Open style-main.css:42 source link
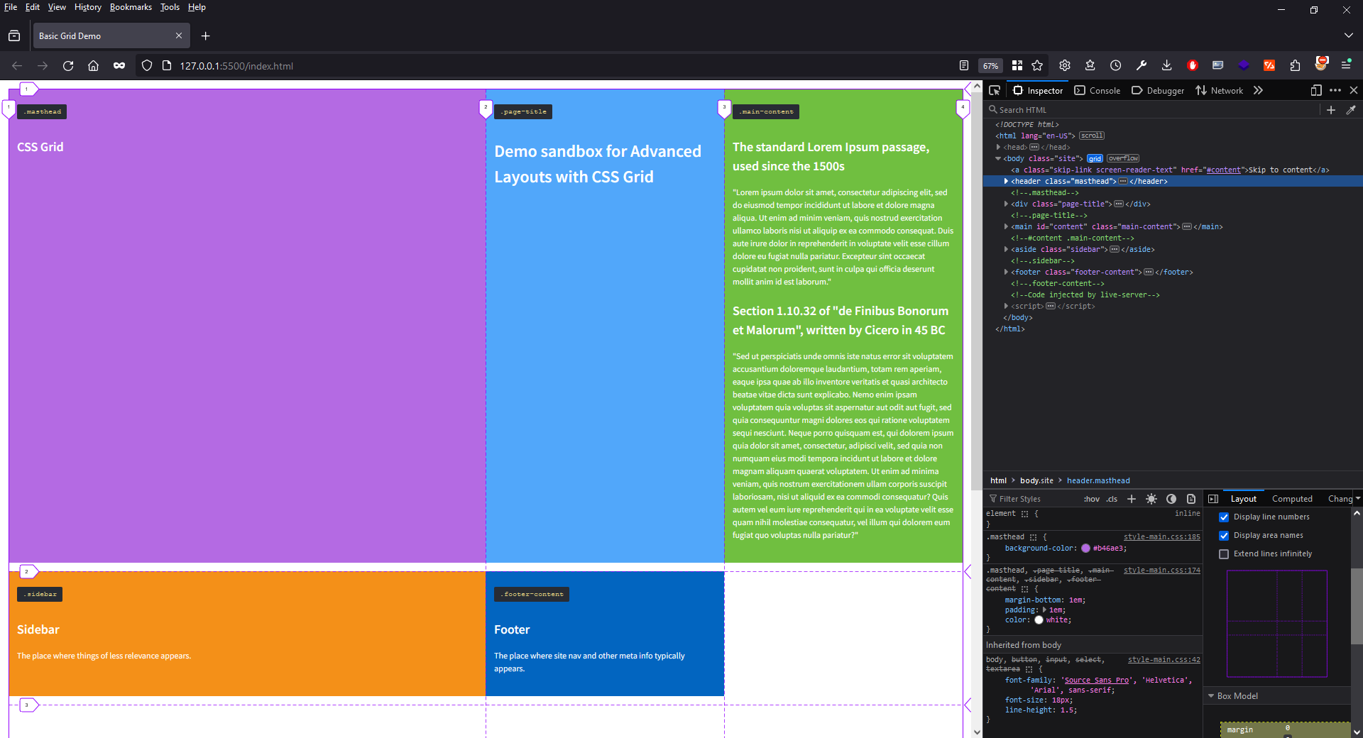The width and height of the screenshot is (1363, 738). coord(1164,660)
